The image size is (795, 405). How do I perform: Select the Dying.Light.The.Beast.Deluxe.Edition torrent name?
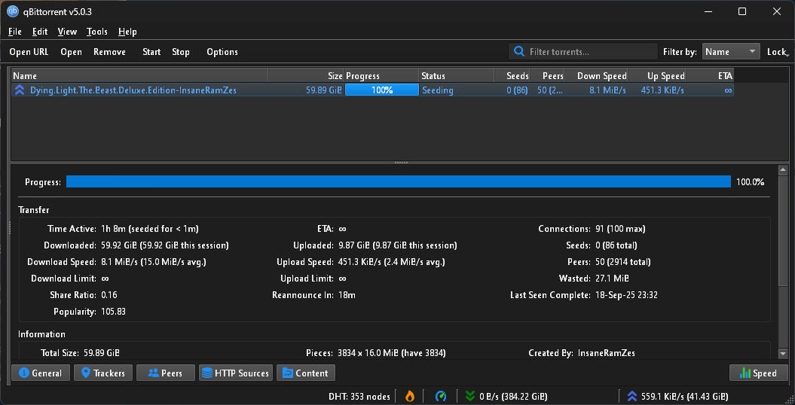pos(133,90)
